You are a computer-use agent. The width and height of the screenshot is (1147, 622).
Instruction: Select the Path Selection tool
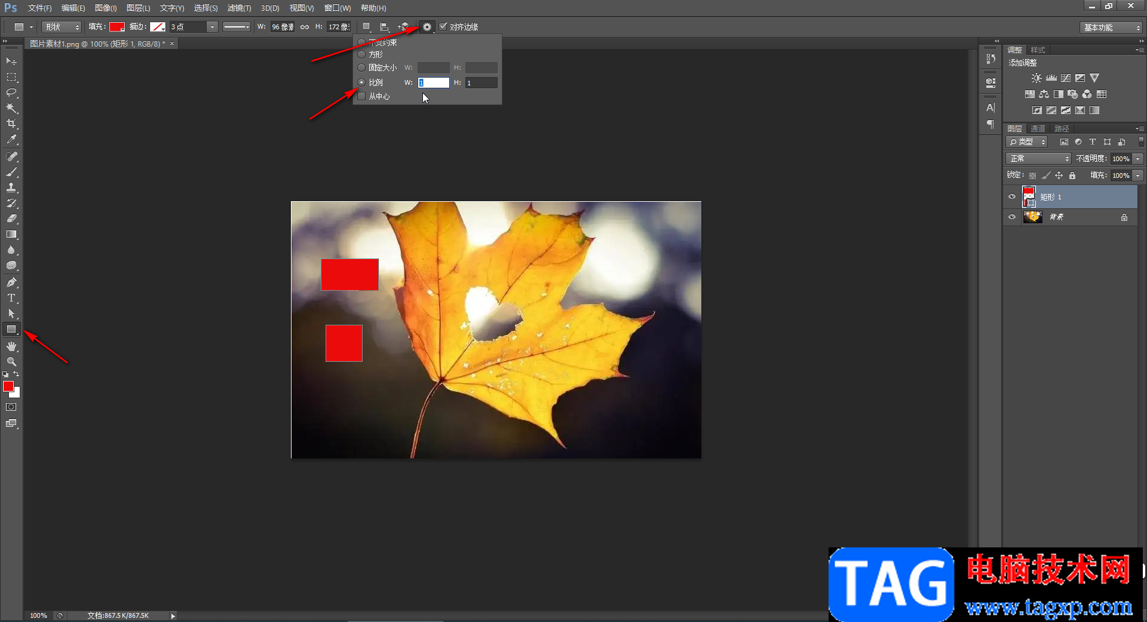(x=11, y=313)
